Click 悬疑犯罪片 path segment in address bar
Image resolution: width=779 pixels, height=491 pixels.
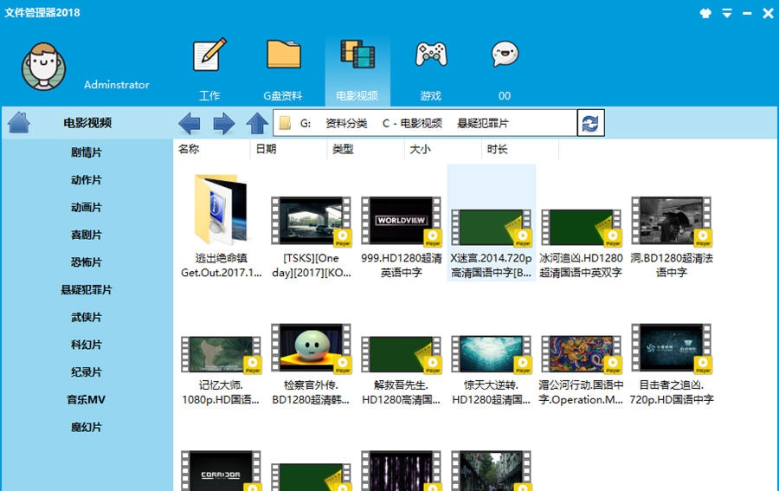483,123
